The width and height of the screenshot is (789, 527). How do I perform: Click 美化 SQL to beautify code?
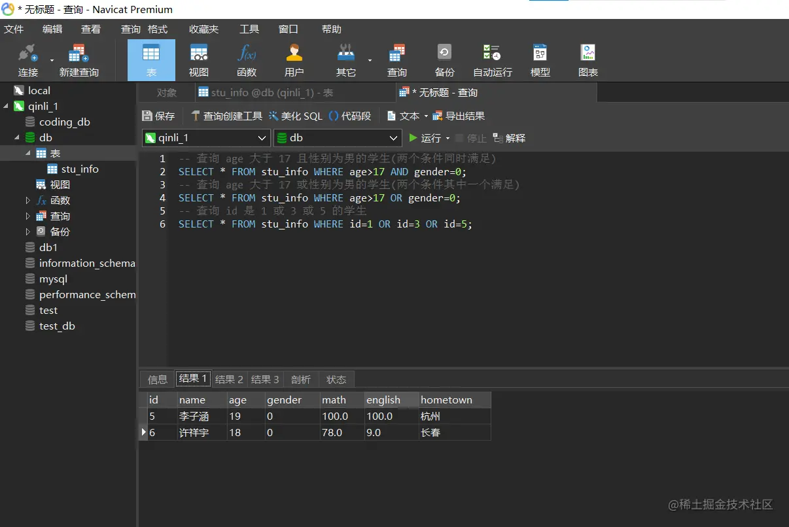tap(295, 116)
